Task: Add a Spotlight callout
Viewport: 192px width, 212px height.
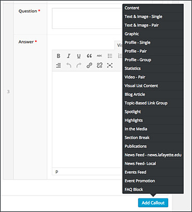Action: pos(153,112)
